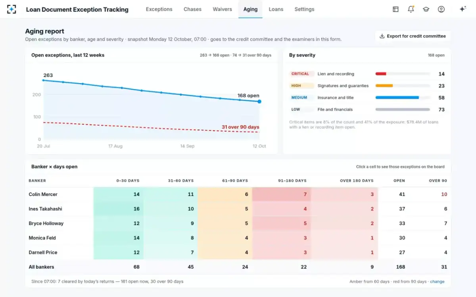The height and width of the screenshot is (297, 476).
Task: Open the graduation cap learning icon
Action: (426, 9)
